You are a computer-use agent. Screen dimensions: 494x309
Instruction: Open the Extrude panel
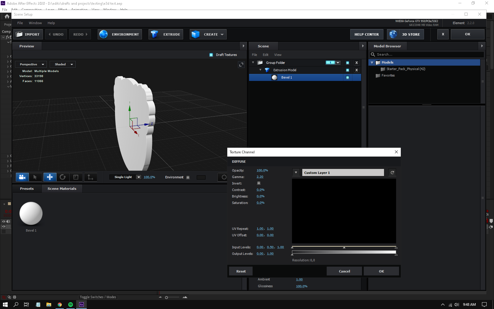point(166,34)
